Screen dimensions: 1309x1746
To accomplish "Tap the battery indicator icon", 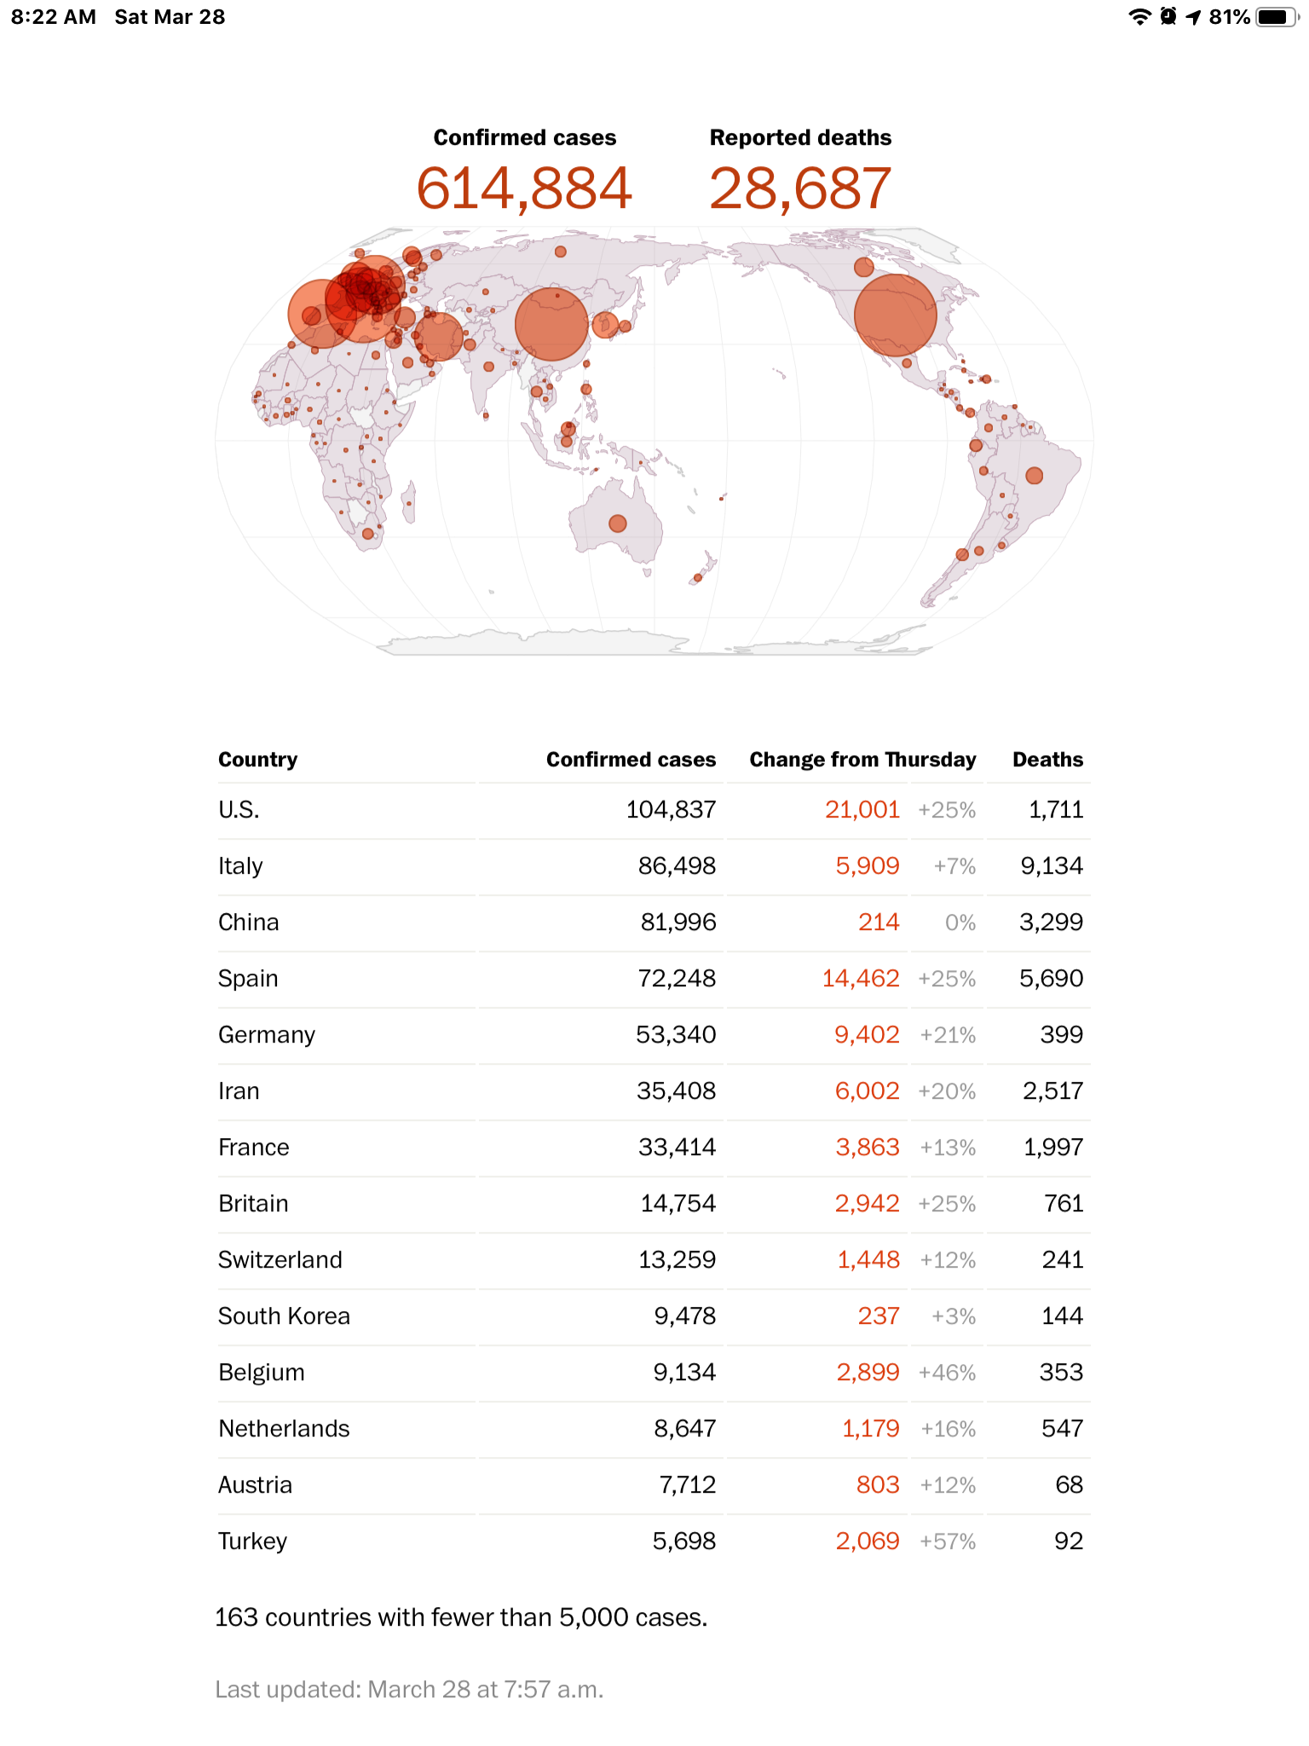I will [1277, 17].
